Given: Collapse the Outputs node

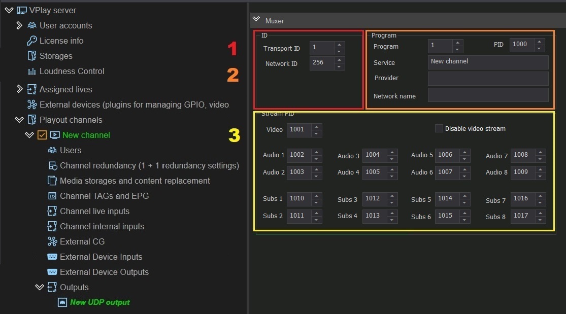Looking at the screenshot, I should pos(40,287).
